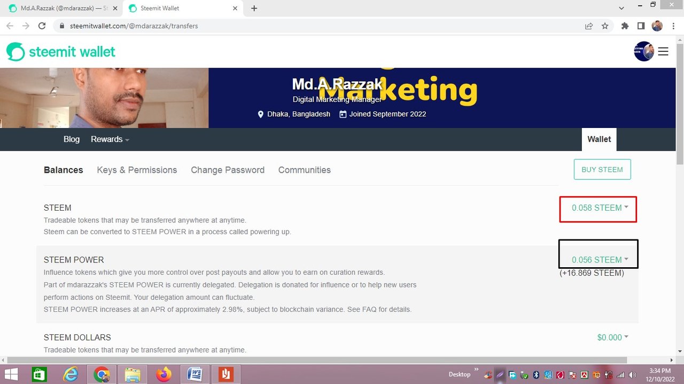The width and height of the screenshot is (684, 384).
Task: Click the STEEM DOLLARS heading
Action: pyautogui.click(x=77, y=338)
